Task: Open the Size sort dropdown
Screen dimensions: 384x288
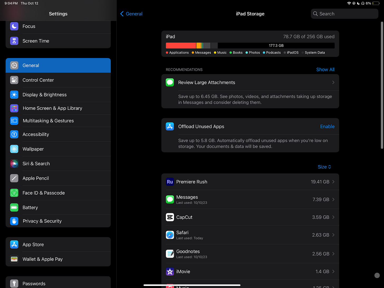Action: tap(324, 167)
